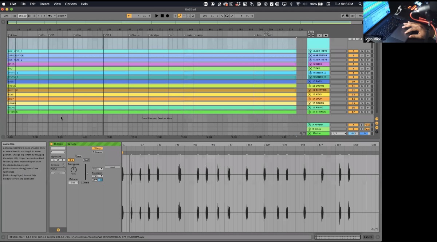This screenshot has width=437, height=242.
Task: Activate Draw Mode pencil icon
Action: 343,16
